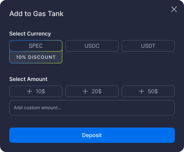Choose USDC currency option

[x=92, y=46]
